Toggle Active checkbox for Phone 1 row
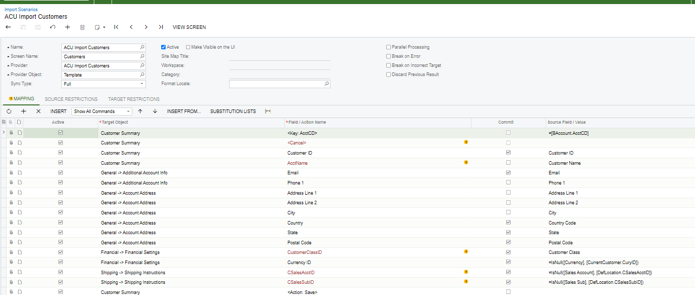This screenshot has height=295, width=695. tap(61, 182)
